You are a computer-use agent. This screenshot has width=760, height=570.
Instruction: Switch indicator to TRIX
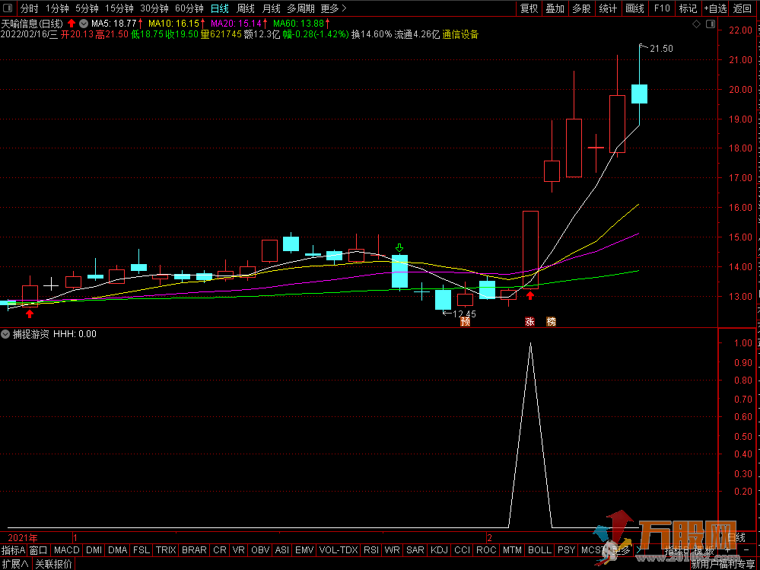(x=167, y=550)
